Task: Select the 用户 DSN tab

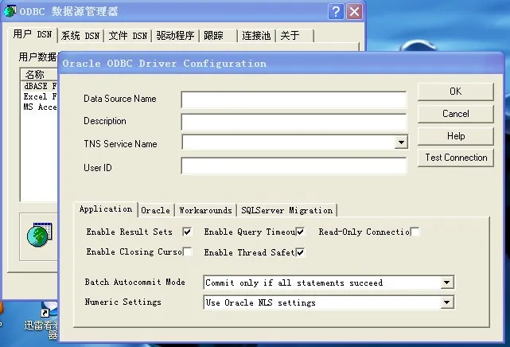Action: coord(33,34)
